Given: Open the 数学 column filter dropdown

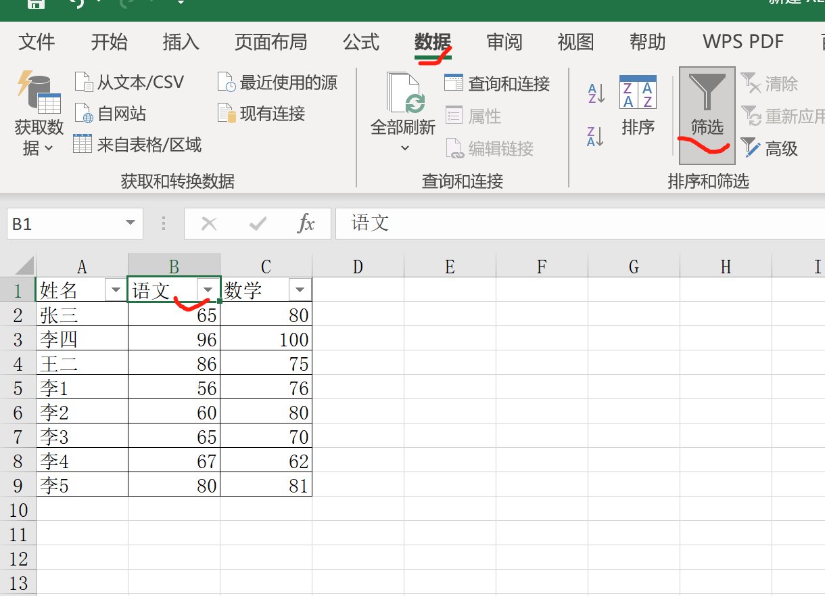Looking at the screenshot, I should 300,289.
